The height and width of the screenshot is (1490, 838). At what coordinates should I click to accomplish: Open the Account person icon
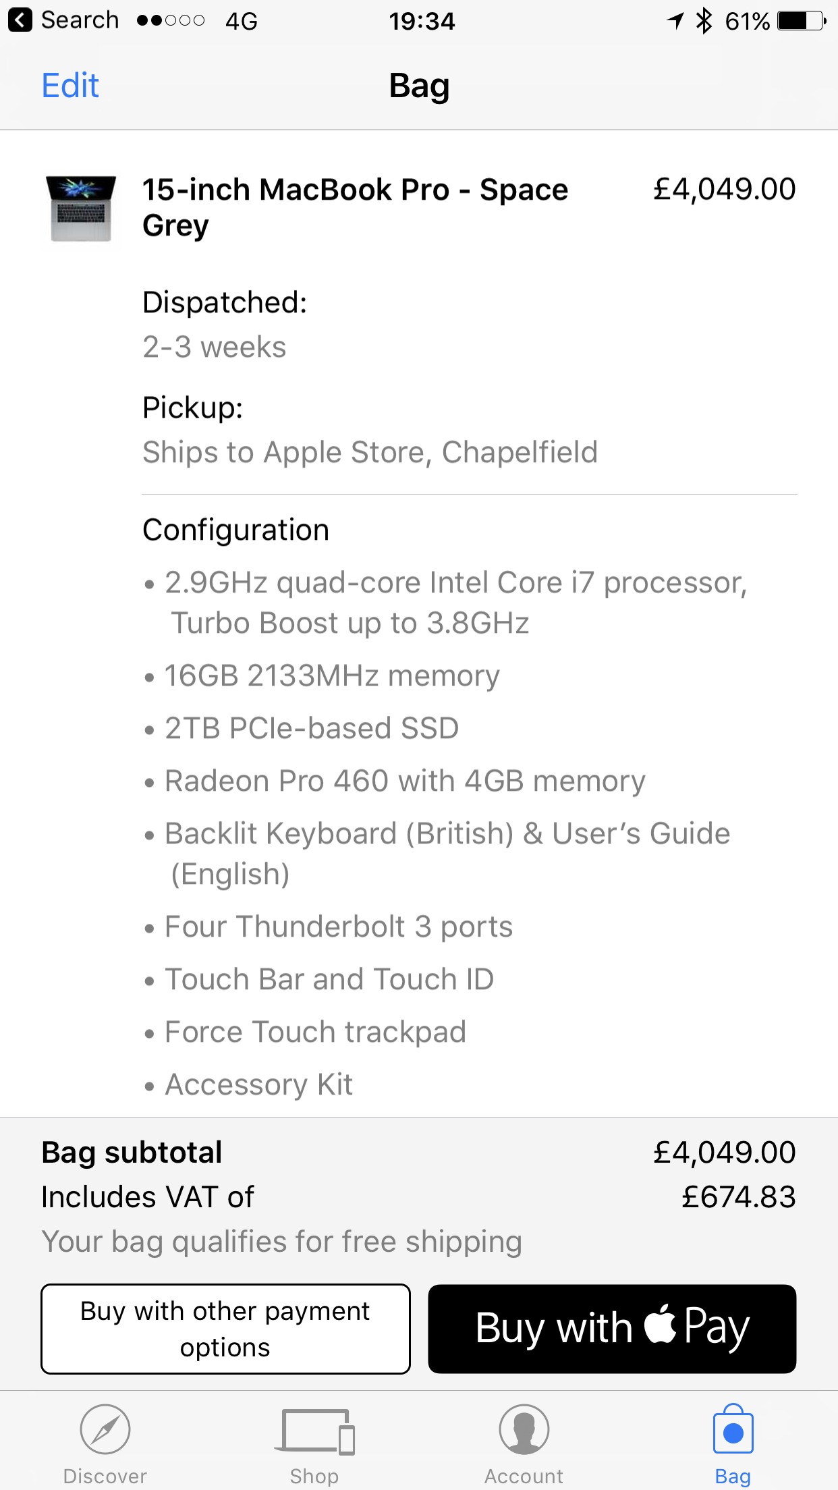[524, 1429]
